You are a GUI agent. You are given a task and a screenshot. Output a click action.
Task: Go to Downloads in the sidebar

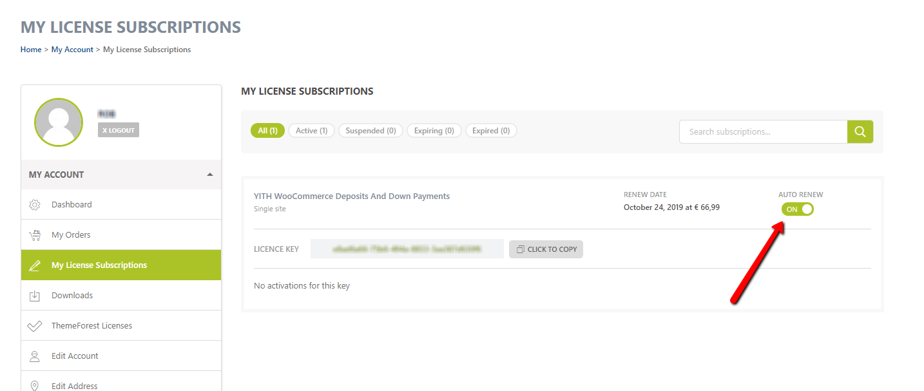[121, 296]
